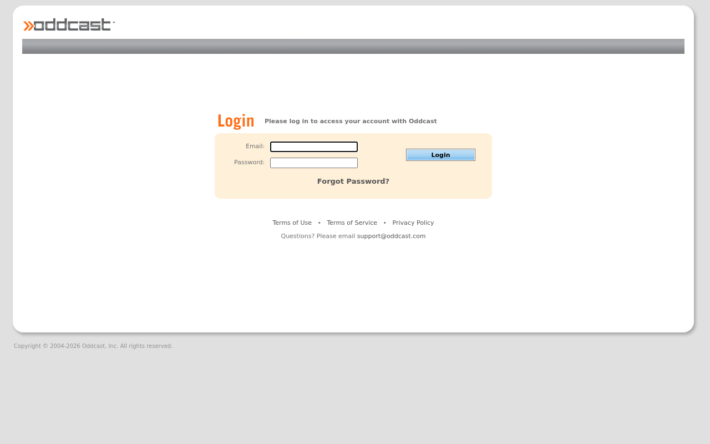Click the 'Questions? Please email' text

(318, 236)
